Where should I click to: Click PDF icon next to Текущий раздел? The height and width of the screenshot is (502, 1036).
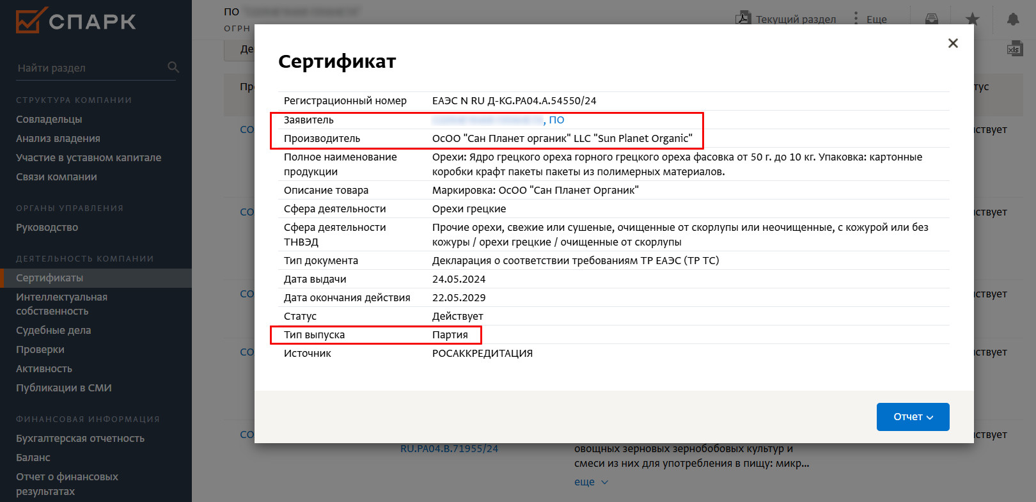coord(742,18)
